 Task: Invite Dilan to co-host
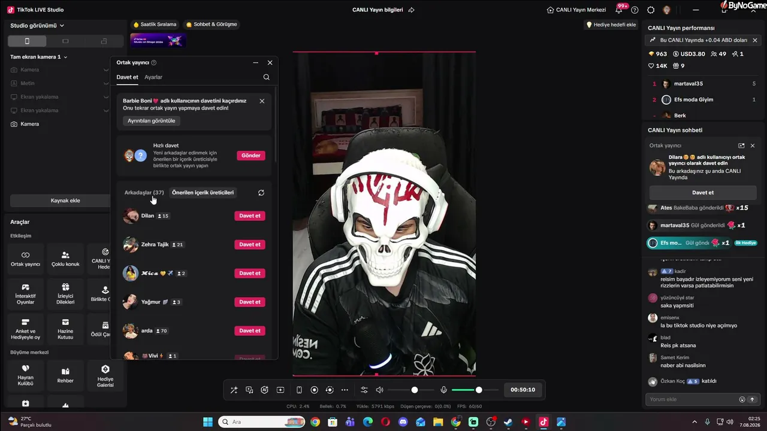[250, 216]
